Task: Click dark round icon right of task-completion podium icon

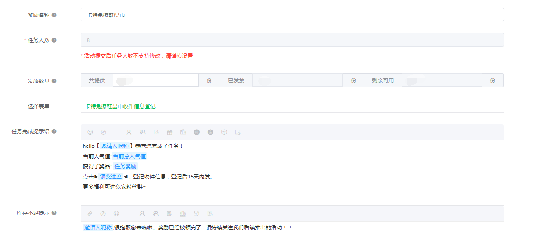Action: click(x=197, y=132)
